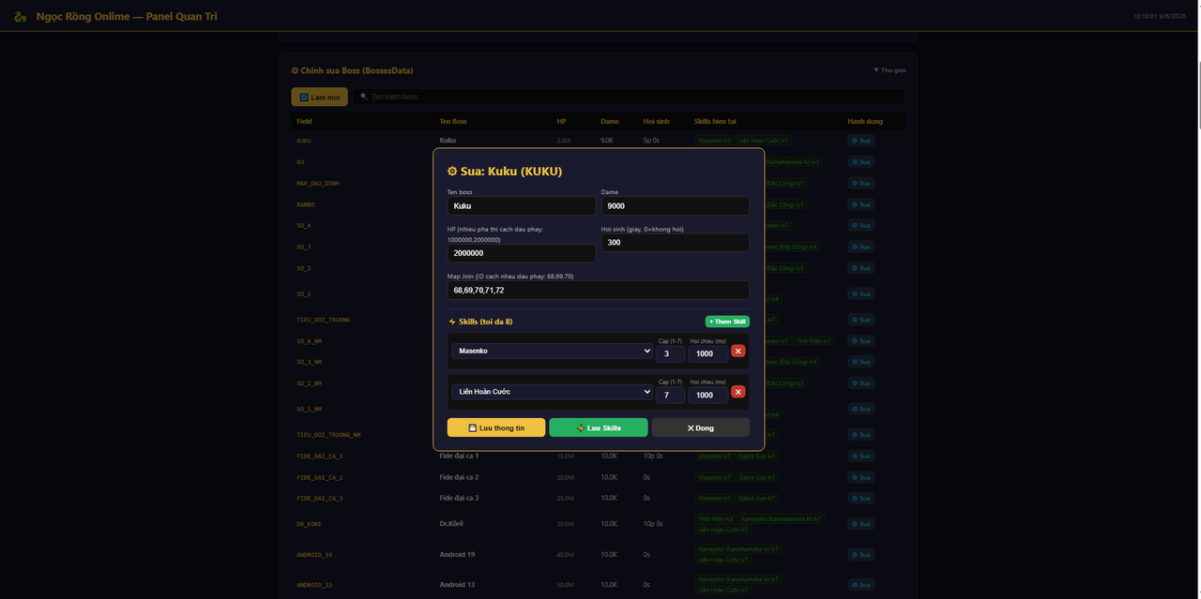The height and width of the screenshot is (599, 1201).
Task: Select the KUKU field cell
Action: tap(304, 141)
